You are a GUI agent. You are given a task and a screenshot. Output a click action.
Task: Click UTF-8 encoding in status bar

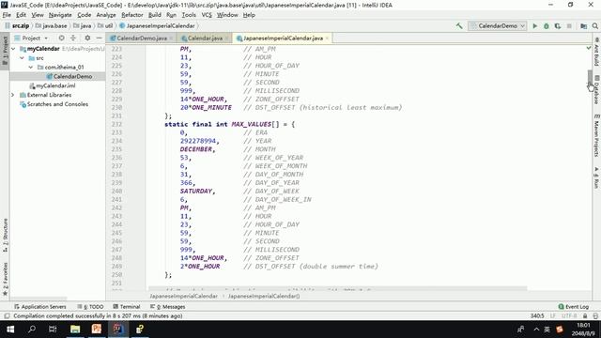click(569, 315)
